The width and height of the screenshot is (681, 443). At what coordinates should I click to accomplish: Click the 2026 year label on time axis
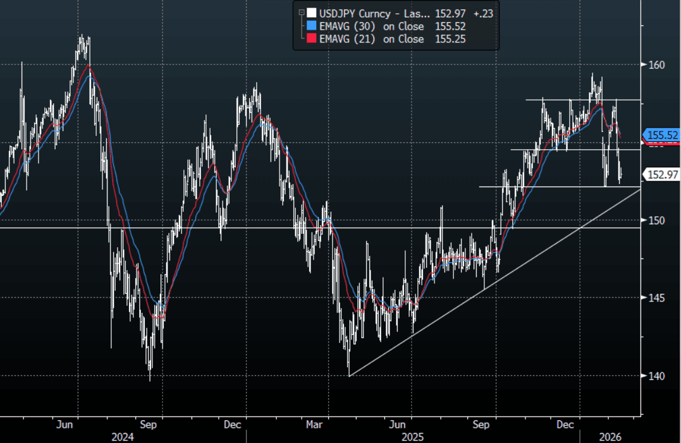[x=611, y=437]
